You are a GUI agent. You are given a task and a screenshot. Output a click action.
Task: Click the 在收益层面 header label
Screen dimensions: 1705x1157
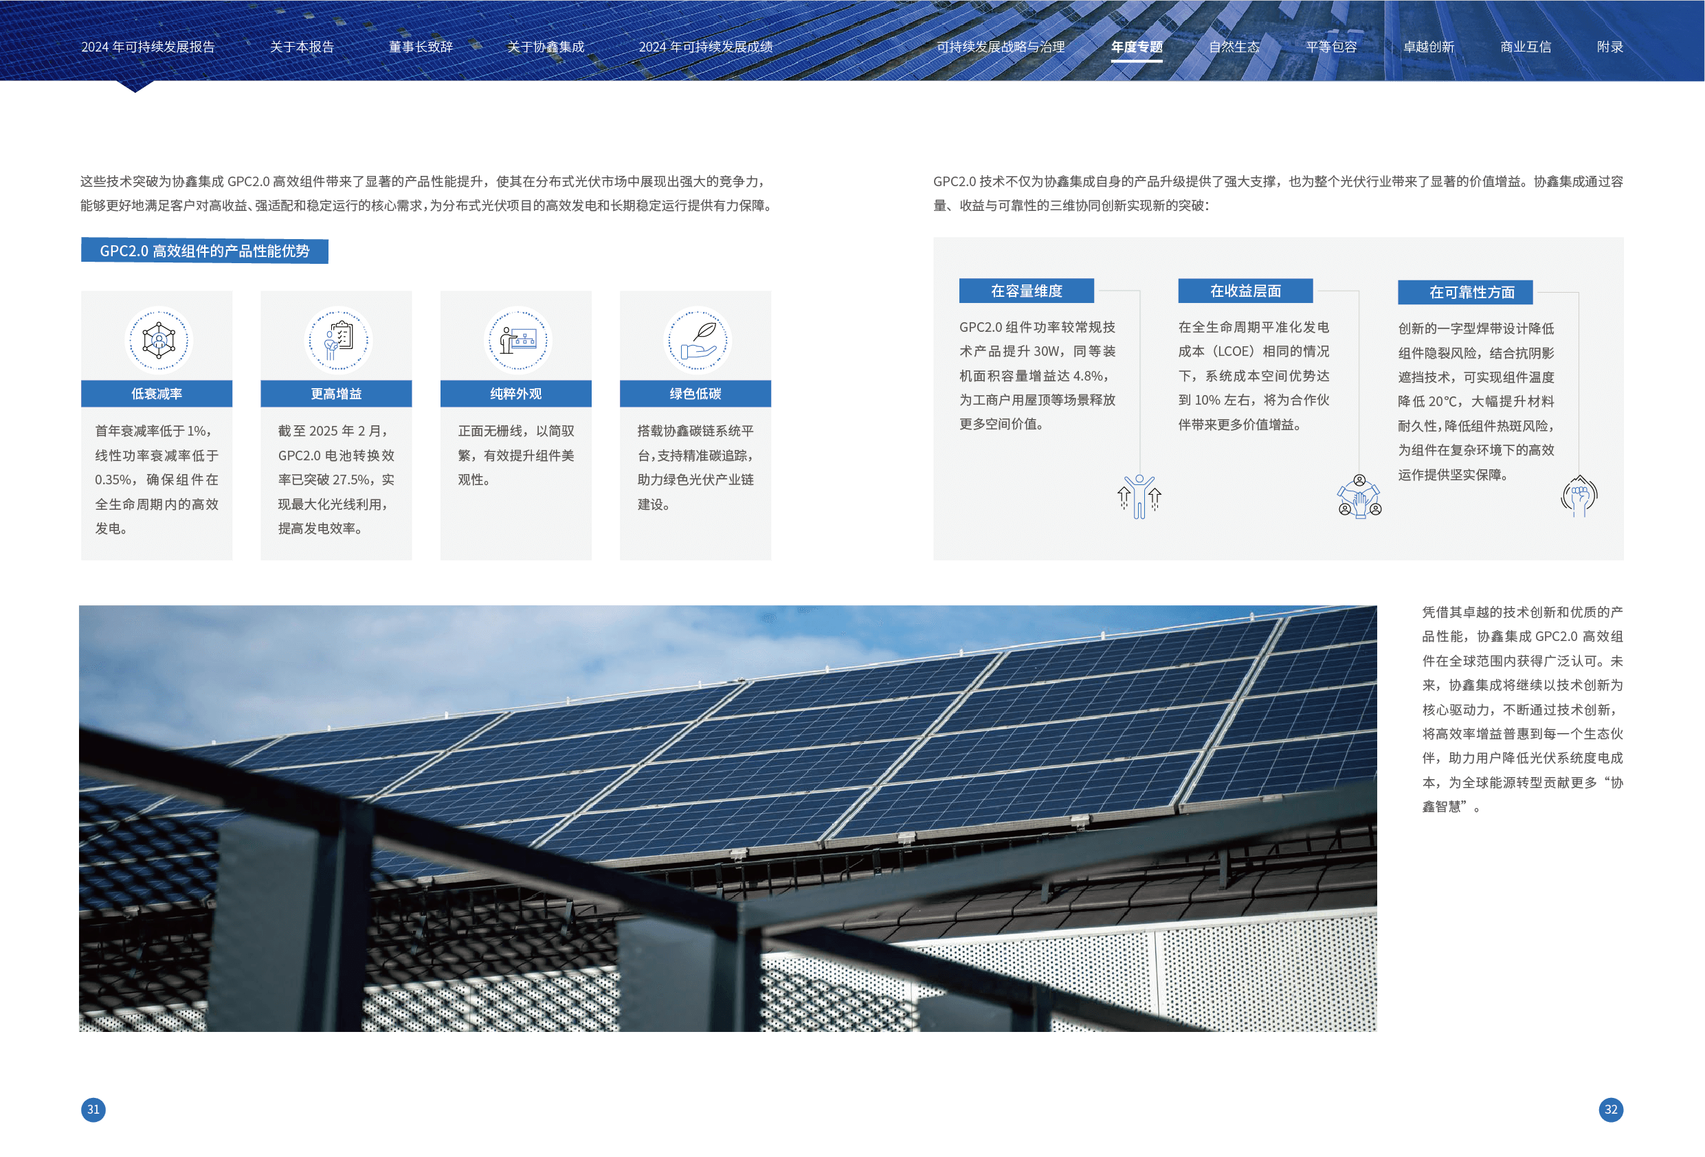click(1245, 291)
